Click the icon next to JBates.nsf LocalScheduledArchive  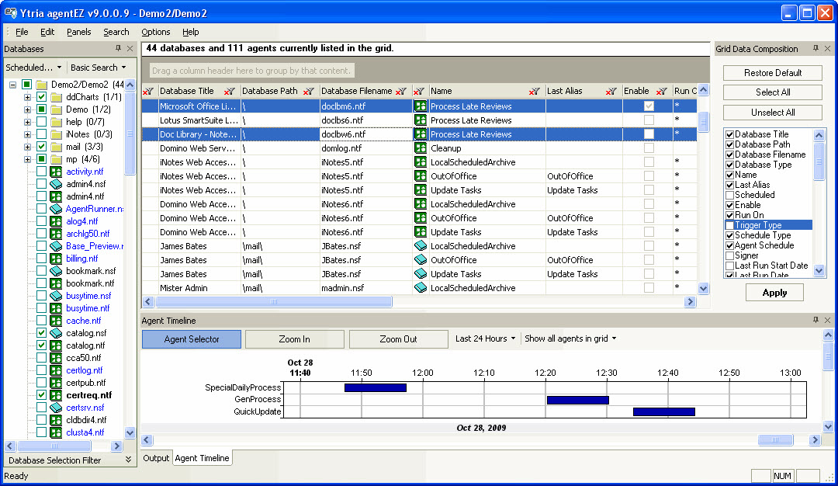421,246
